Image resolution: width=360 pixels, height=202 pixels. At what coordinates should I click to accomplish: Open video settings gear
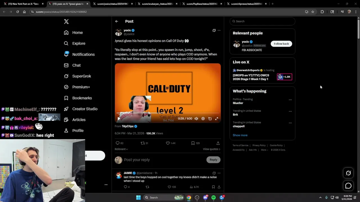[x=203, y=119]
